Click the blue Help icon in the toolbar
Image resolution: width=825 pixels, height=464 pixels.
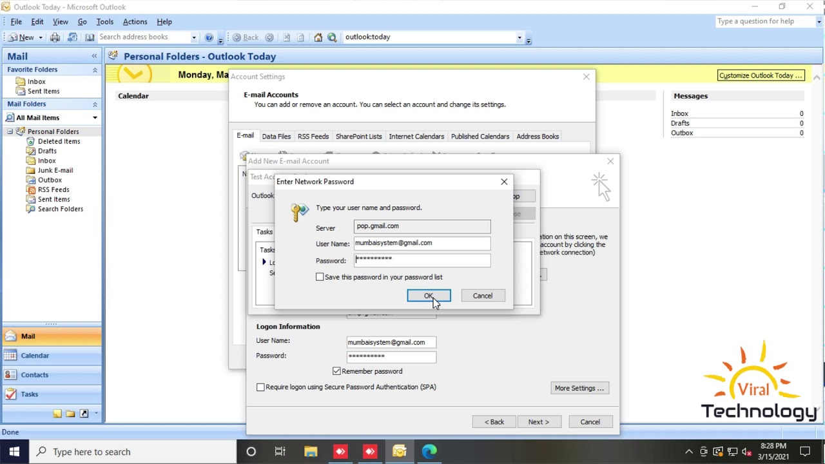tap(209, 37)
